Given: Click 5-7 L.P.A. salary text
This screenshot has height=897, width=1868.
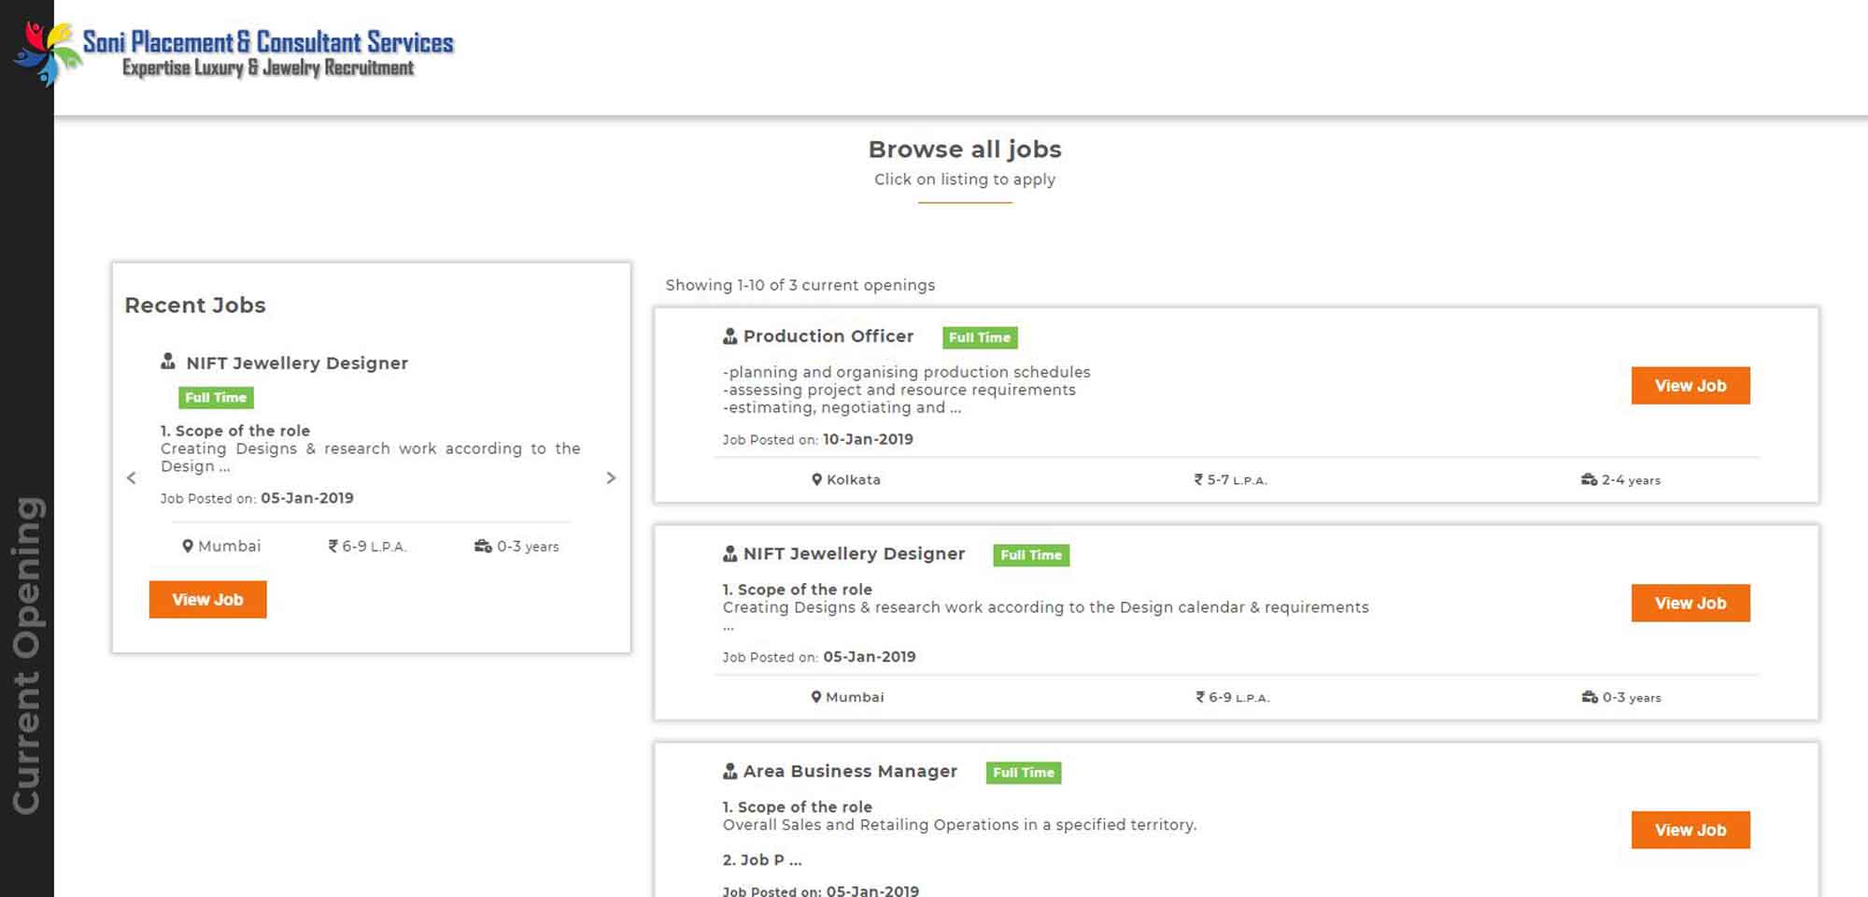Looking at the screenshot, I should tap(1238, 479).
